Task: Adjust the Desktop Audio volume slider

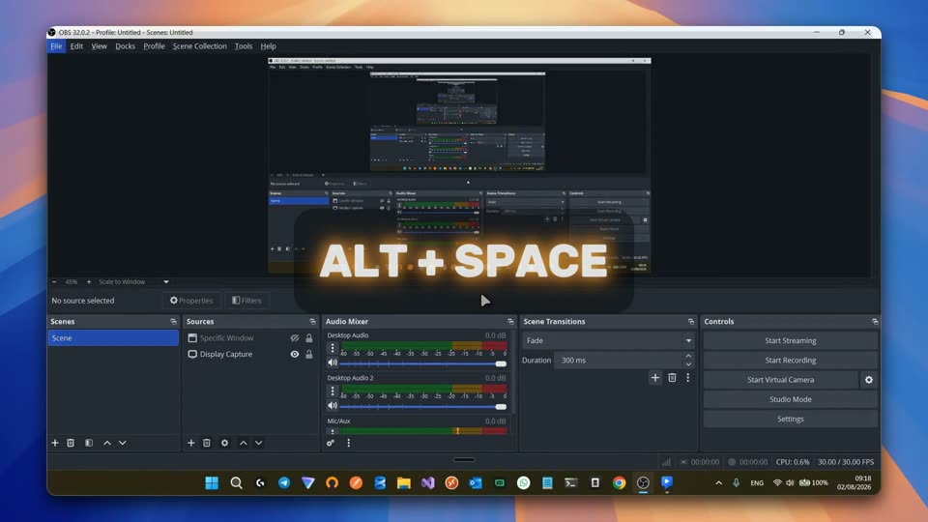Action: pyautogui.click(x=422, y=363)
